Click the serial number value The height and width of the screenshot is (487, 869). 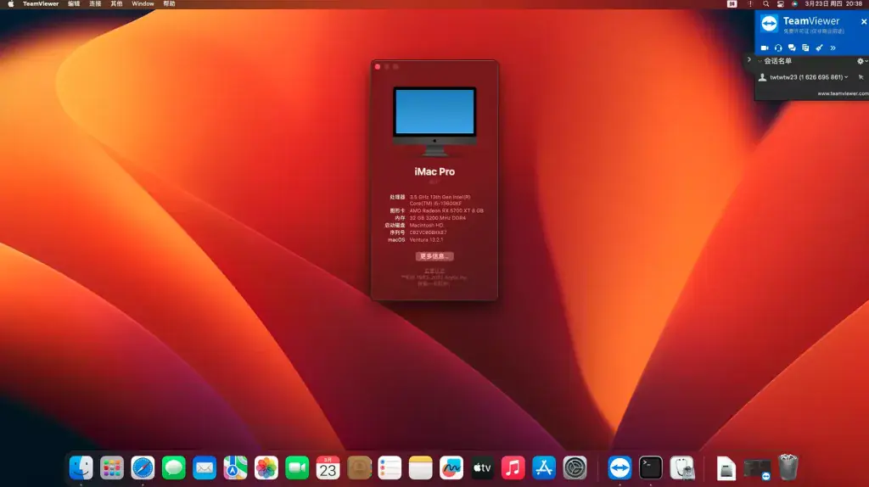(x=428, y=232)
